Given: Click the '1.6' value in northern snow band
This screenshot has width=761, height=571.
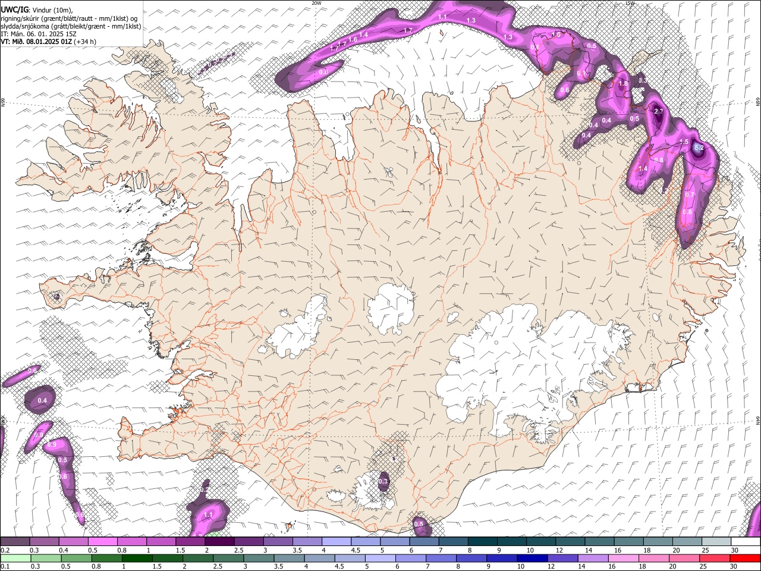Looking at the screenshot, I should [x=353, y=39].
